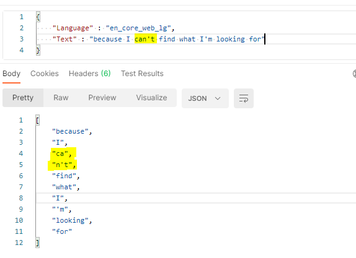The width and height of the screenshot is (356, 258).
Task: Click the partially visible globe icon
Action: tap(354, 74)
